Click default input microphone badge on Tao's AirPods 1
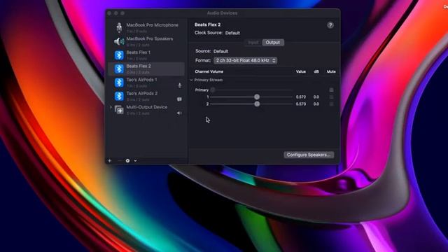Viewport: 448px width, 252px height. 180,85
